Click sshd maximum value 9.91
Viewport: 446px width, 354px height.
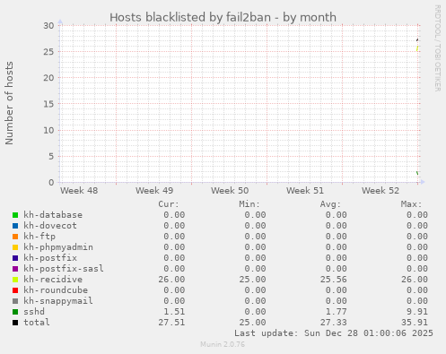click(x=417, y=312)
